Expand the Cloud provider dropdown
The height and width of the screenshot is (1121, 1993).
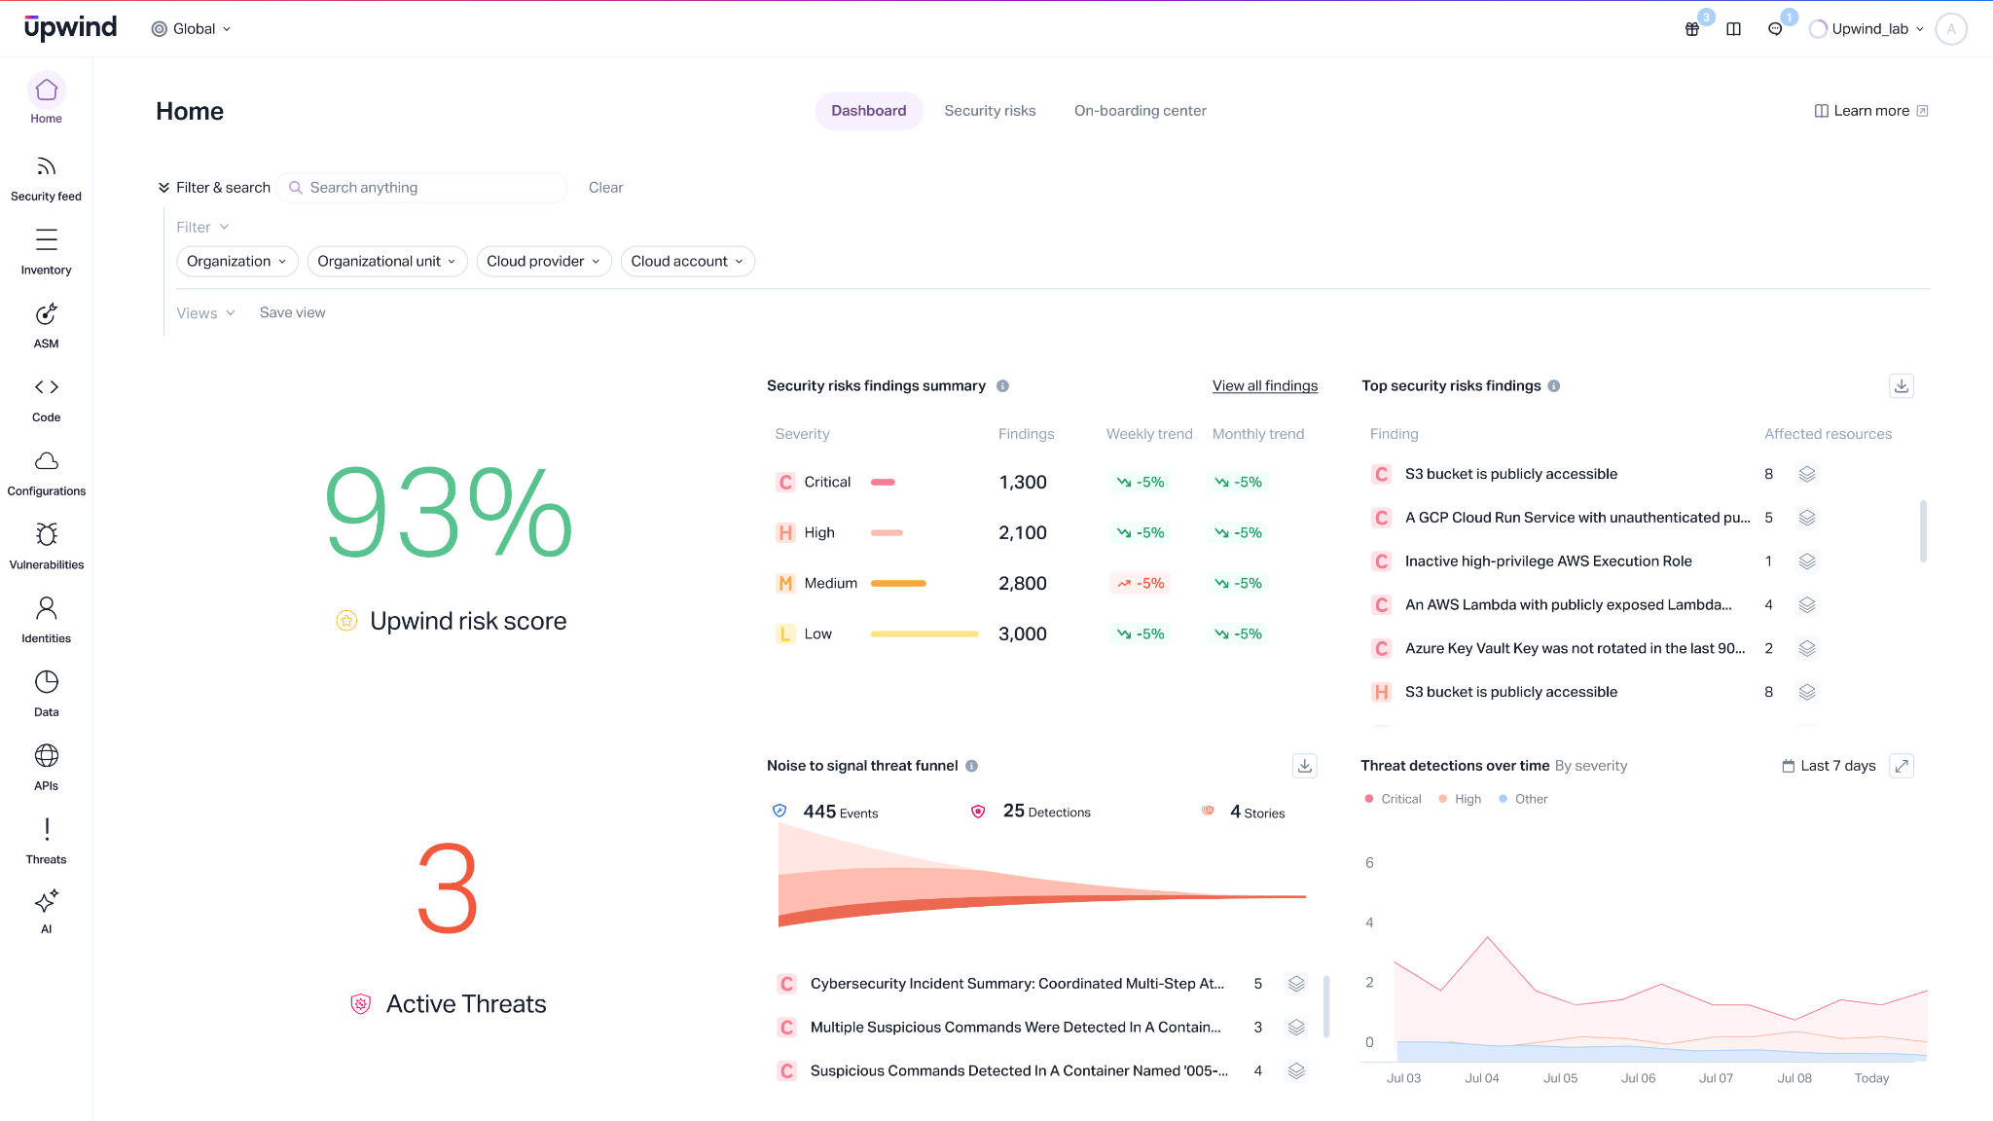pos(544,261)
